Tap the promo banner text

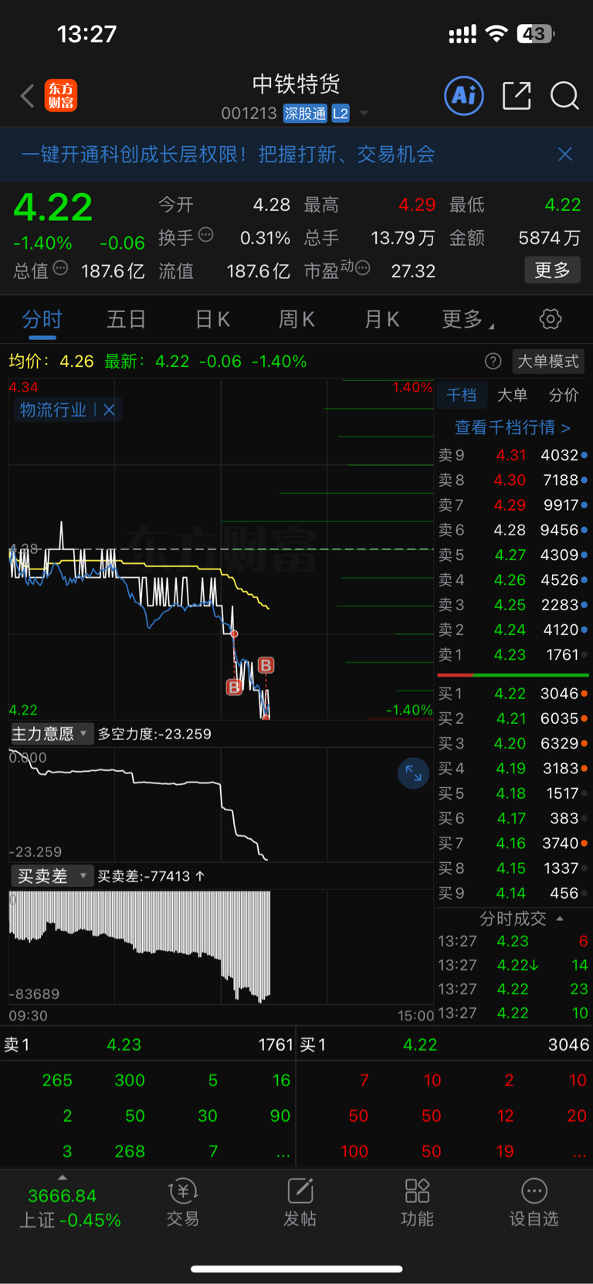coord(228,155)
